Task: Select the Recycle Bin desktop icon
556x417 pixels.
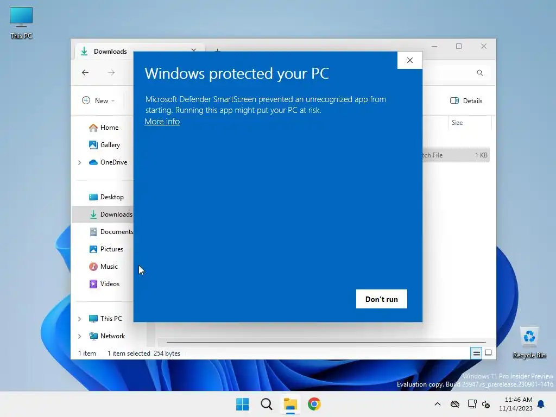Action: [x=529, y=343]
